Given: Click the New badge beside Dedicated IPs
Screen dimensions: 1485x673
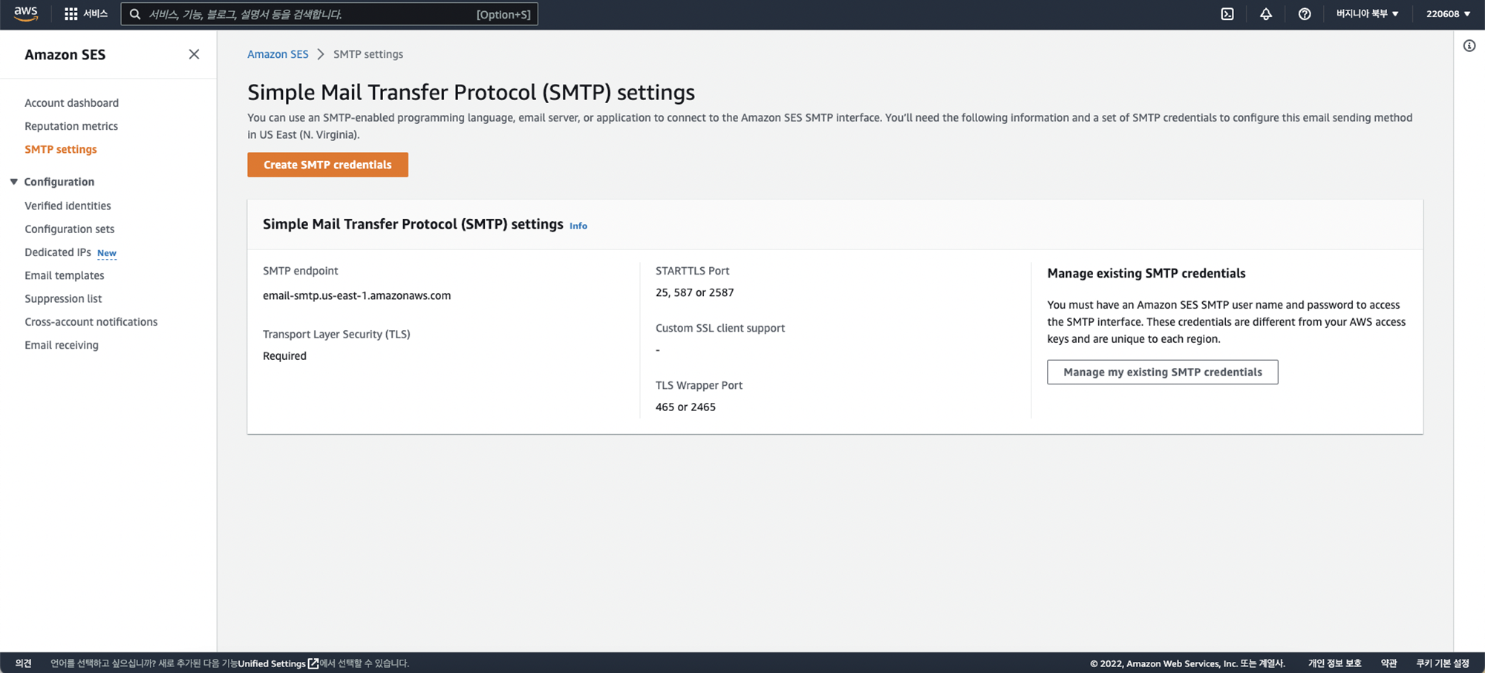Looking at the screenshot, I should coord(107,253).
